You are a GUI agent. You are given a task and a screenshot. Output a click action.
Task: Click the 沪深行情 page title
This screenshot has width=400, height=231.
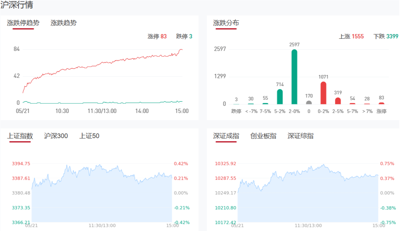click(18, 6)
